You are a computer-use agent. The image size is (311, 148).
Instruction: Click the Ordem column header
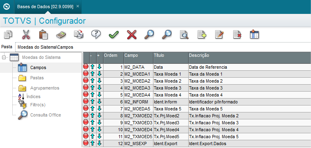[114, 58]
